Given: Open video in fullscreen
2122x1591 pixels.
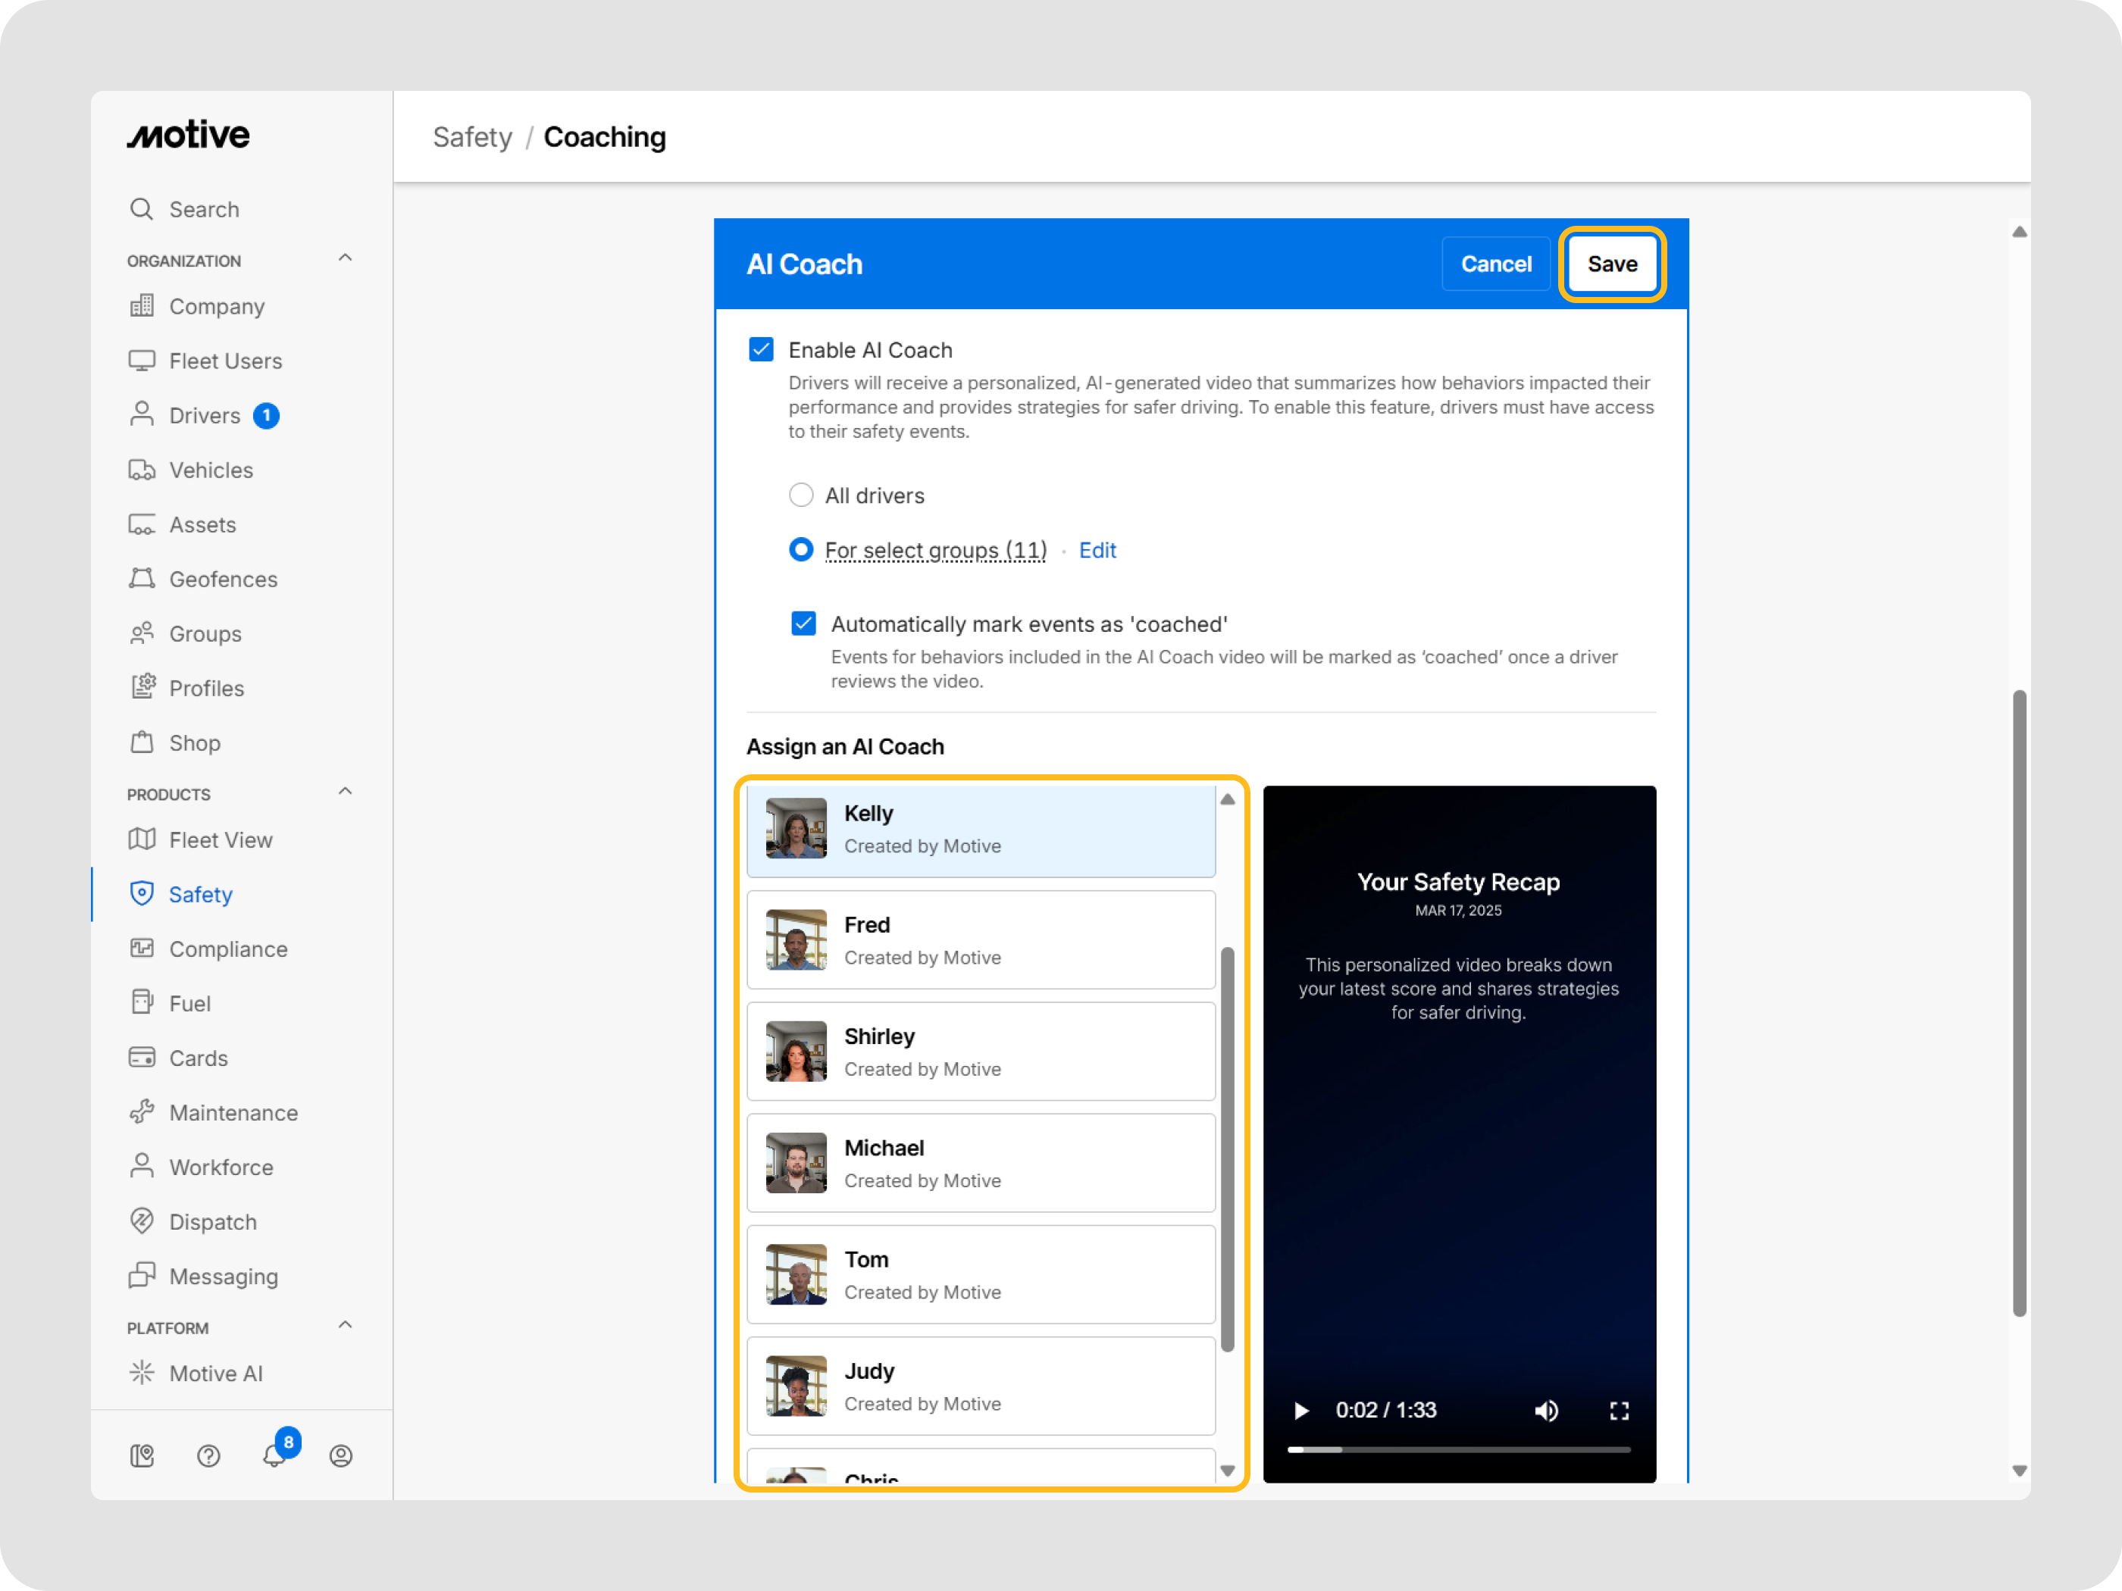Looking at the screenshot, I should (1620, 1410).
